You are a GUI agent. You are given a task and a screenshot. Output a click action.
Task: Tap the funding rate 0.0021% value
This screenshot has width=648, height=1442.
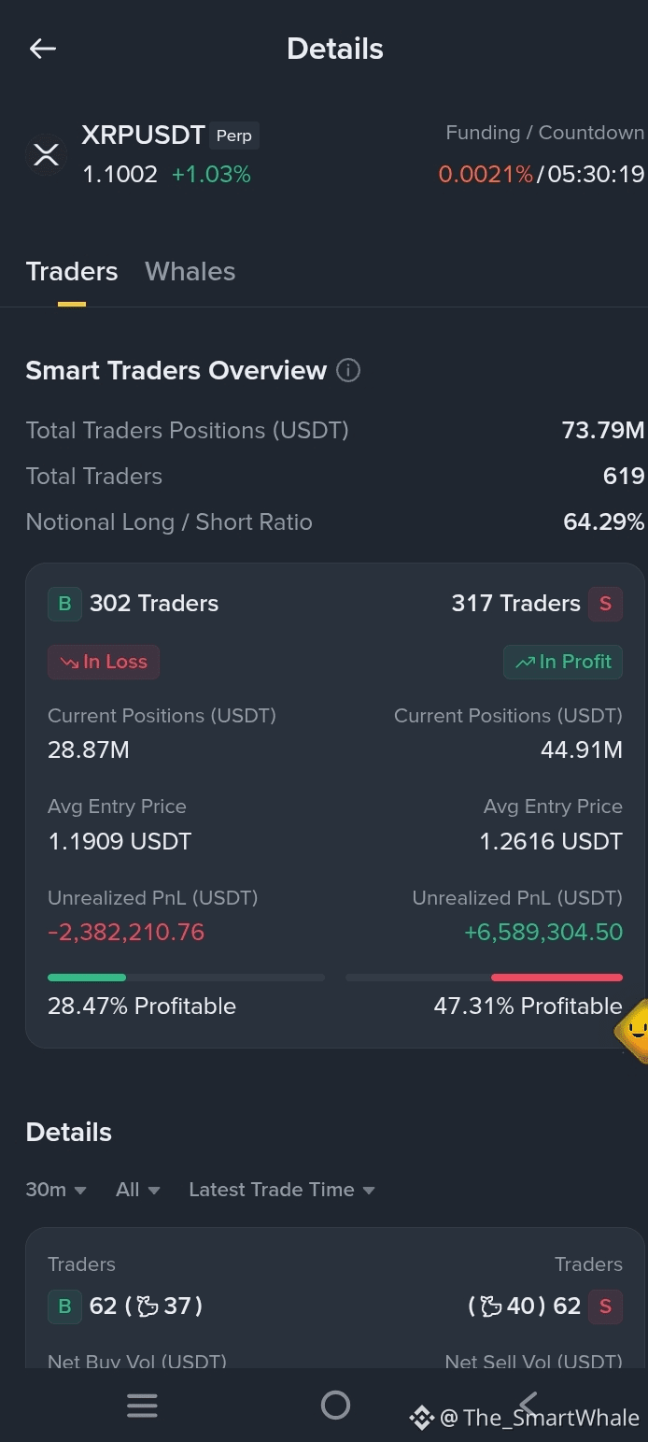point(486,174)
